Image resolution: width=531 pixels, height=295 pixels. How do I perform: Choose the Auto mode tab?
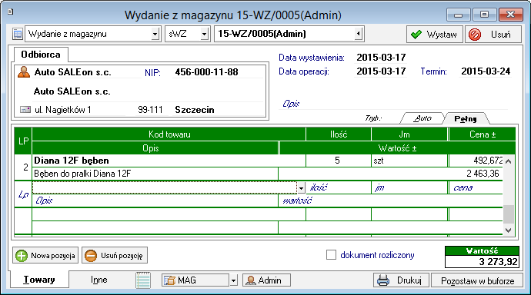tap(422, 118)
